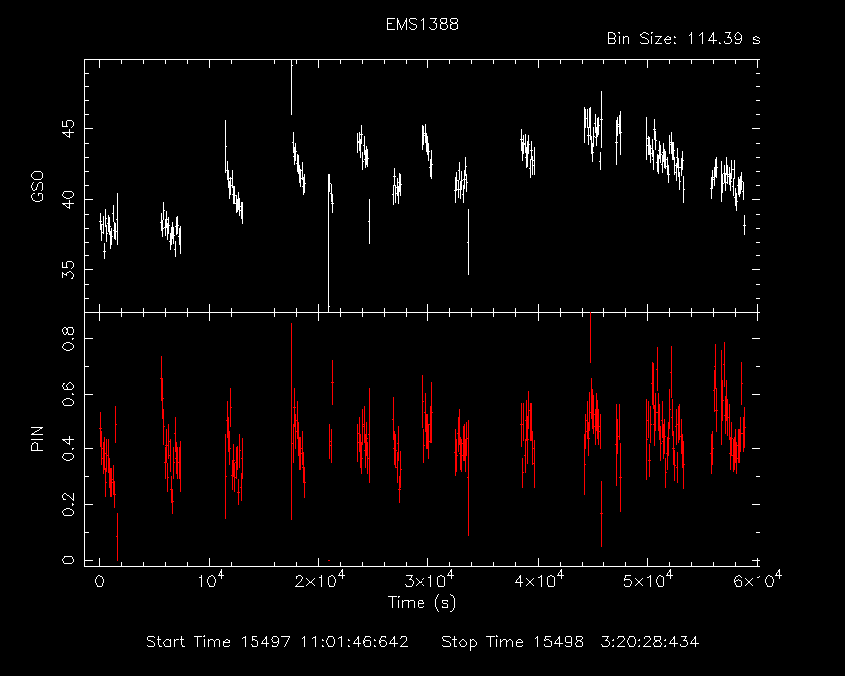The image size is (845, 676).
Task: Click the time axis label 6×10^4
Action: click(758, 580)
